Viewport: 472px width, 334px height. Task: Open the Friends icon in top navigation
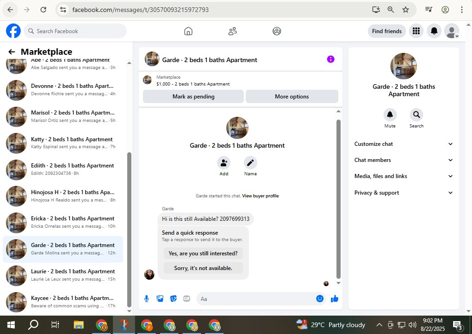click(x=232, y=31)
